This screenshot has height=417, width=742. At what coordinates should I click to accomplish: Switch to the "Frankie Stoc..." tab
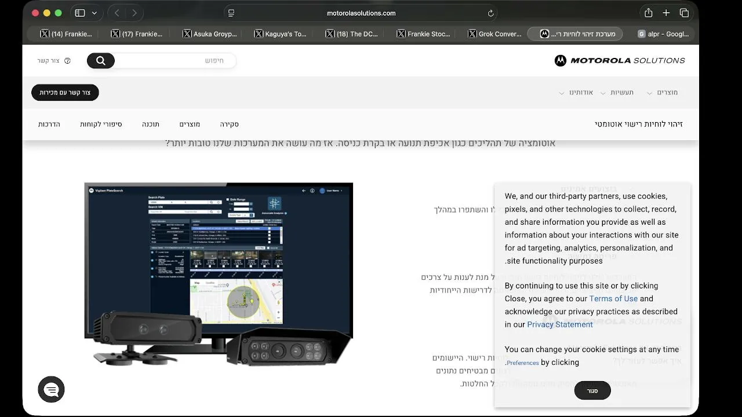point(423,34)
